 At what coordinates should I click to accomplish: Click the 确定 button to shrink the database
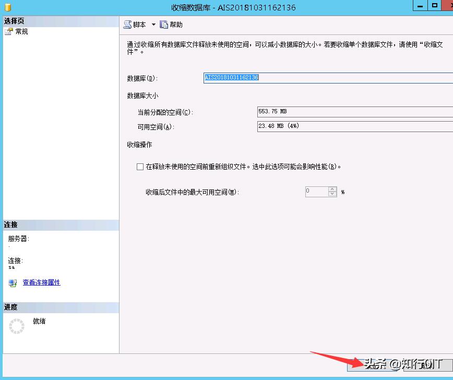[372, 365]
